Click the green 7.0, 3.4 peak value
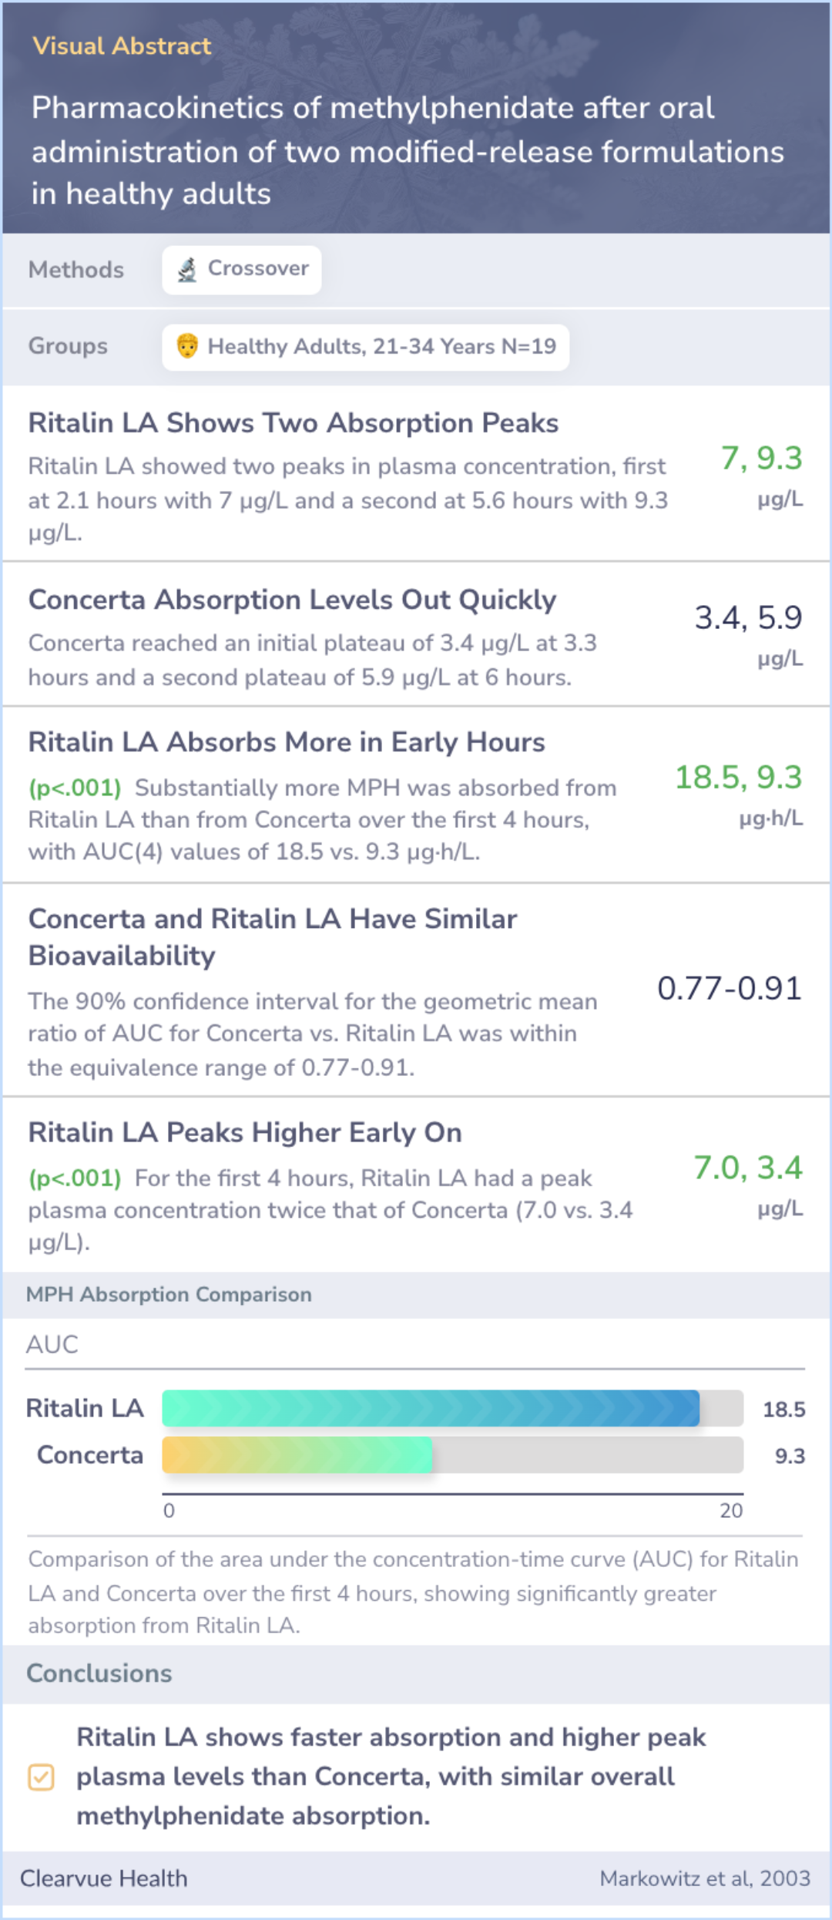Viewport: 832px width, 1920px height. point(748,1168)
